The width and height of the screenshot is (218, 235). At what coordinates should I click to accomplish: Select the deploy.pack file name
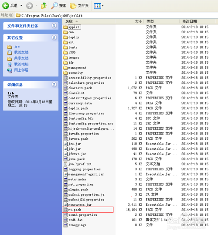pos(78,108)
